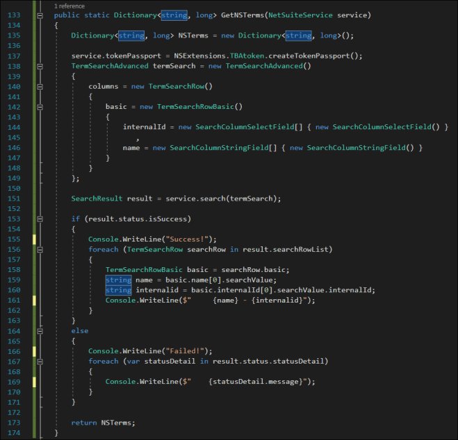
Task: Click {statusDetail.message} on line 169
Action: pyautogui.click(x=255, y=382)
